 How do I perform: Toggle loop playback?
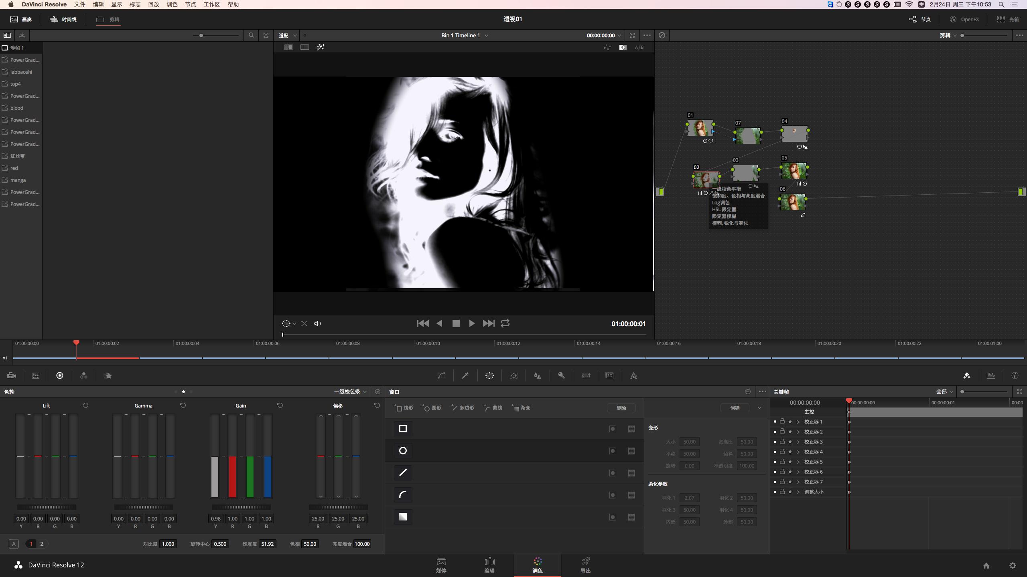505,323
